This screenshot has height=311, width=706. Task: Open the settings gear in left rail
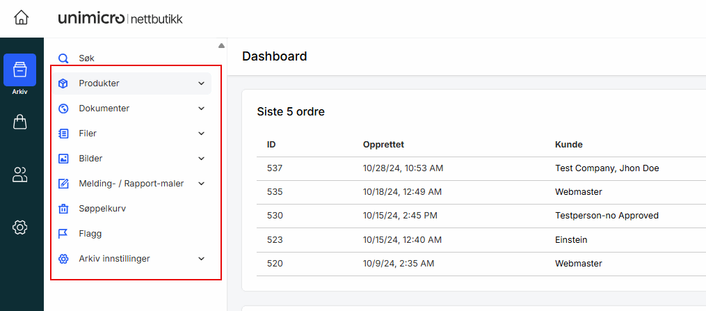[x=20, y=227]
